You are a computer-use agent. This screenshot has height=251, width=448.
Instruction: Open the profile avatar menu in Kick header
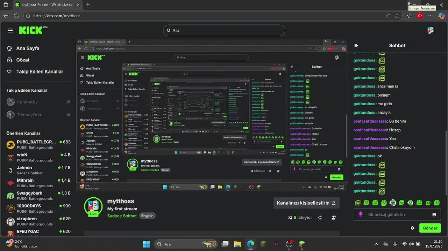(x=430, y=30)
